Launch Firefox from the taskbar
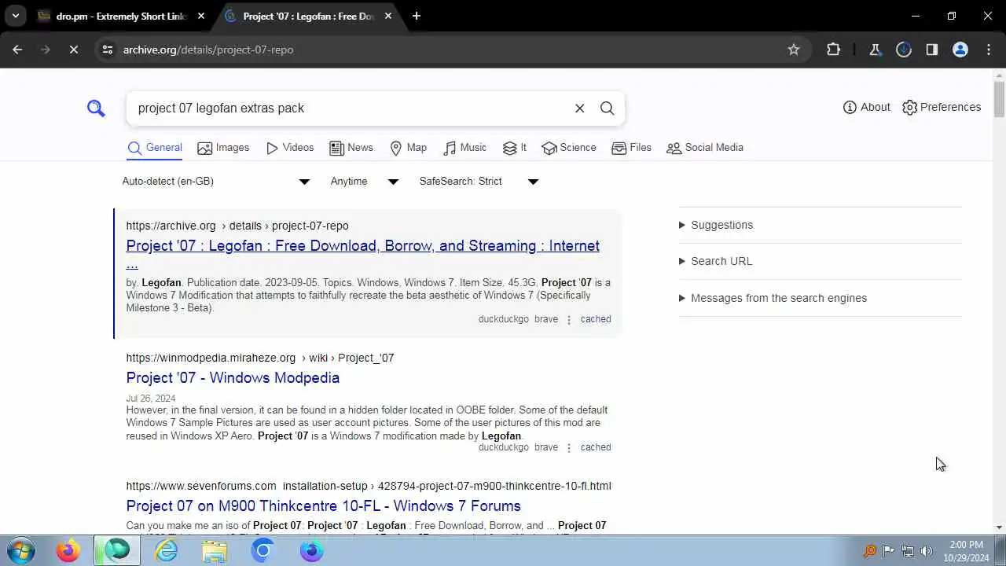Screen dimensions: 1006x566 click(68, 550)
